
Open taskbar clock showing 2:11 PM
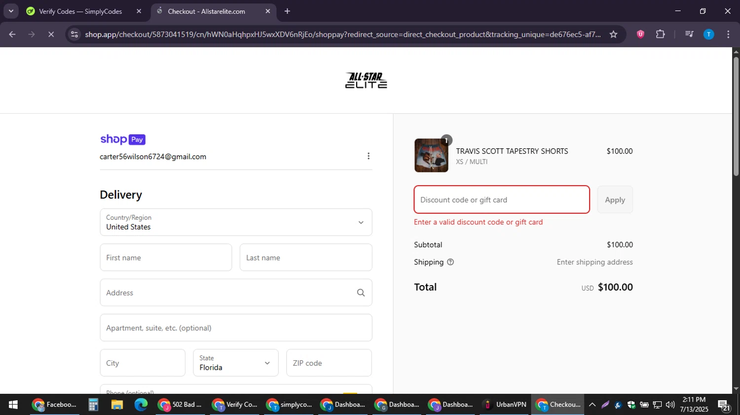[694, 405]
